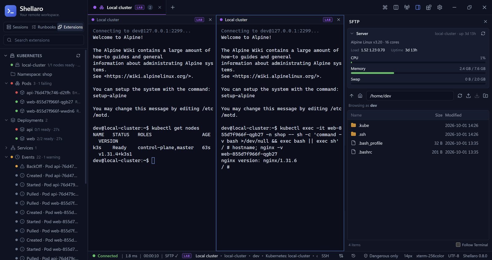
Task: Close the right Local cluster terminal pane
Action: pos(339,20)
